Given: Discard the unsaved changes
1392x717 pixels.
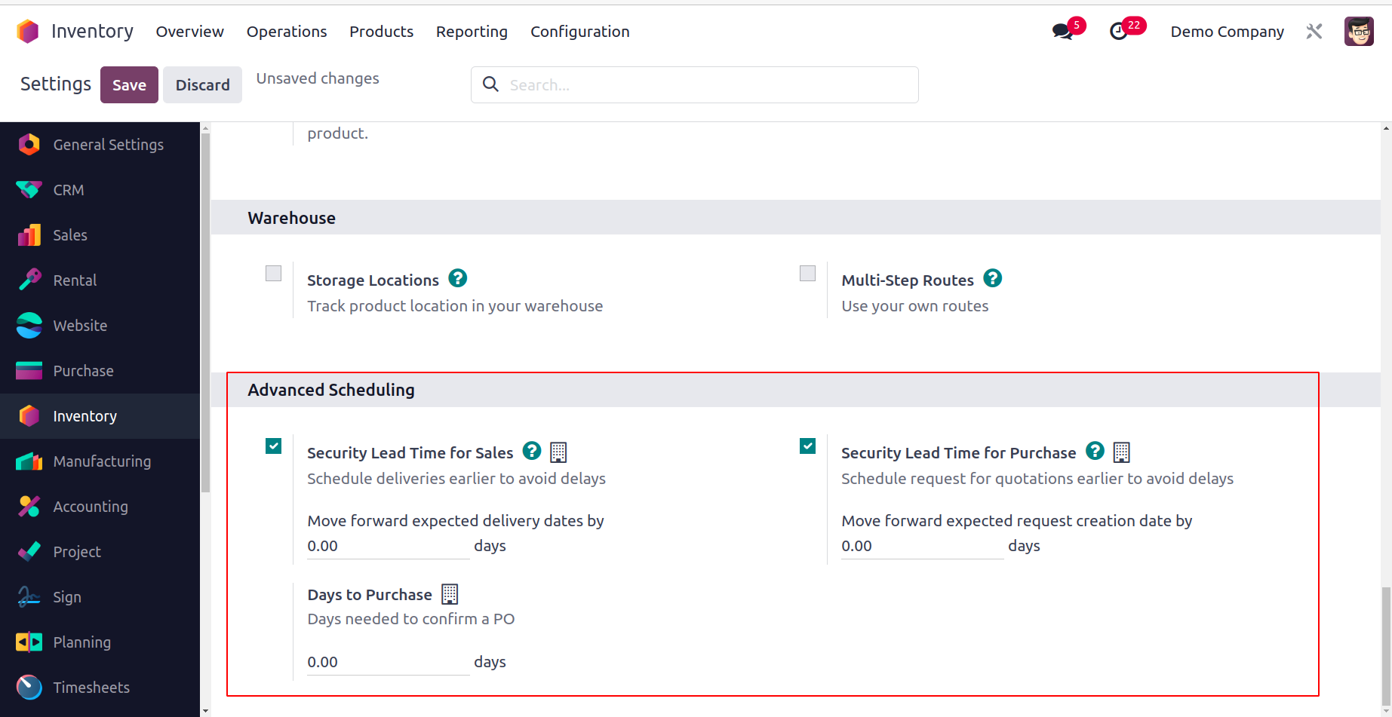Looking at the screenshot, I should (x=202, y=85).
